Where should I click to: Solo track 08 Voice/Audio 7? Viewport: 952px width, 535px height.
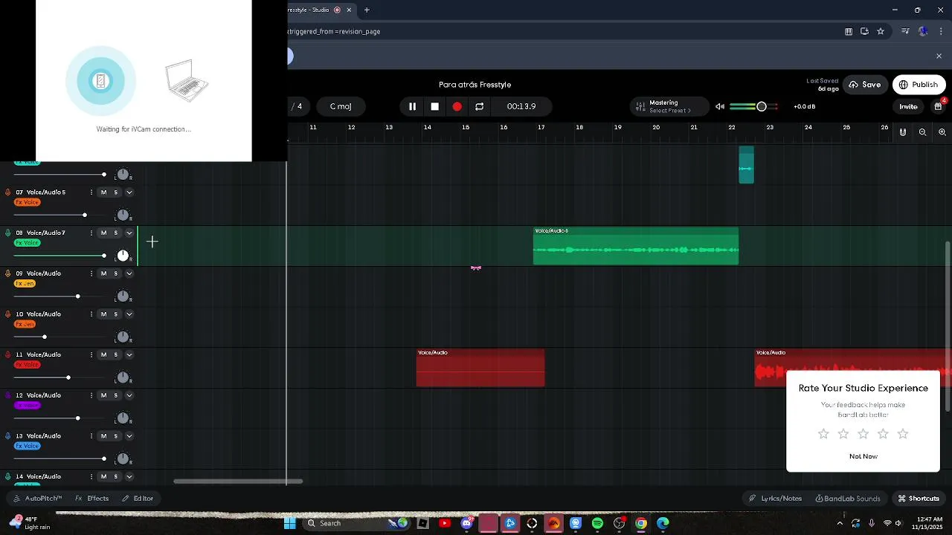115,233
